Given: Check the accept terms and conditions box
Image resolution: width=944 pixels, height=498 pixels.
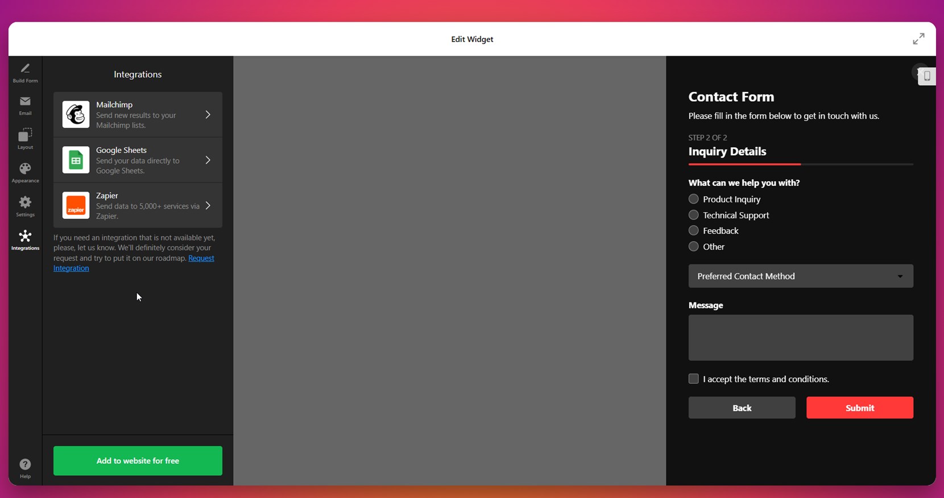Looking at the screenshot, I should (x=693, y=379).
